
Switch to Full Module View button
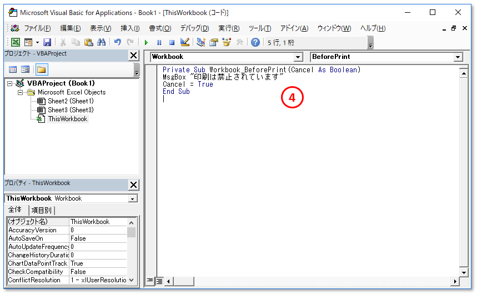[159, 281]
